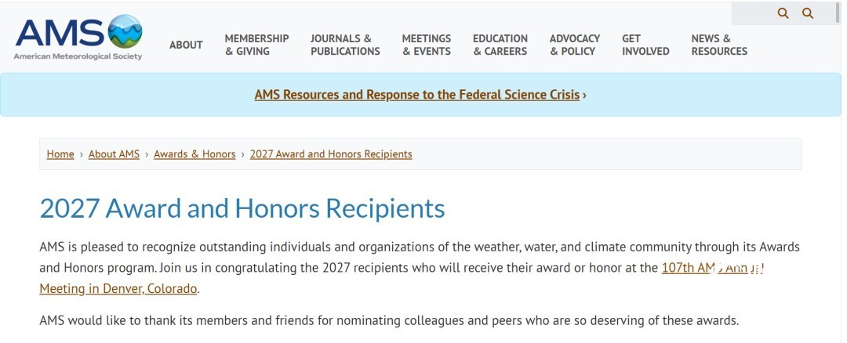847x343 pixels.
Task: Click the rightmost magnifying glass search icon
Action: tap(808, 13)
